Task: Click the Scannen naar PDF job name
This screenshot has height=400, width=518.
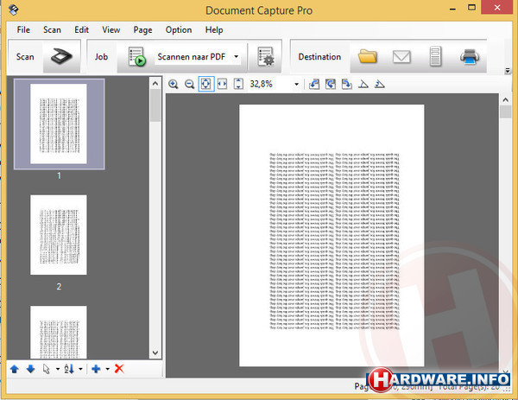Action: [x=192, y=56]
